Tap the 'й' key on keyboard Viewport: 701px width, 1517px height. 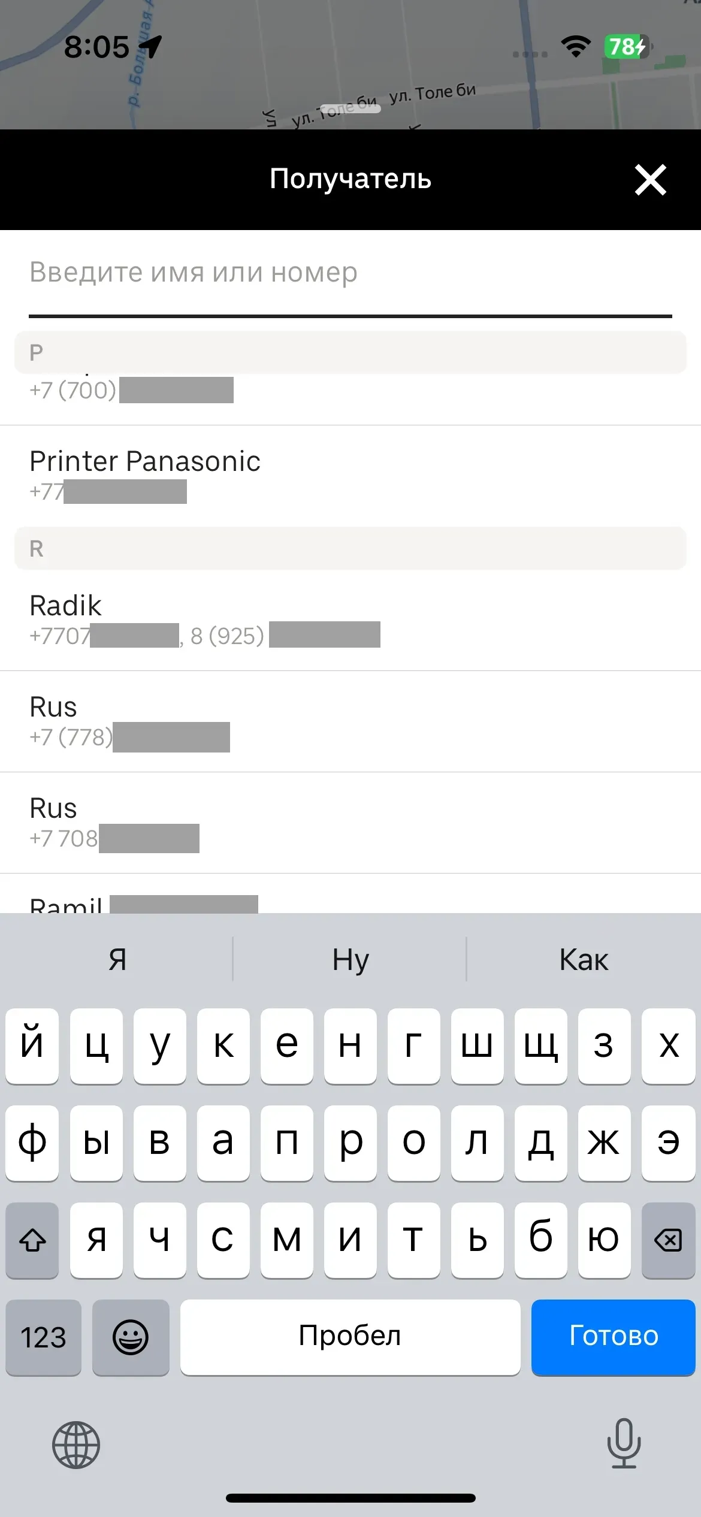[32, 1045]
